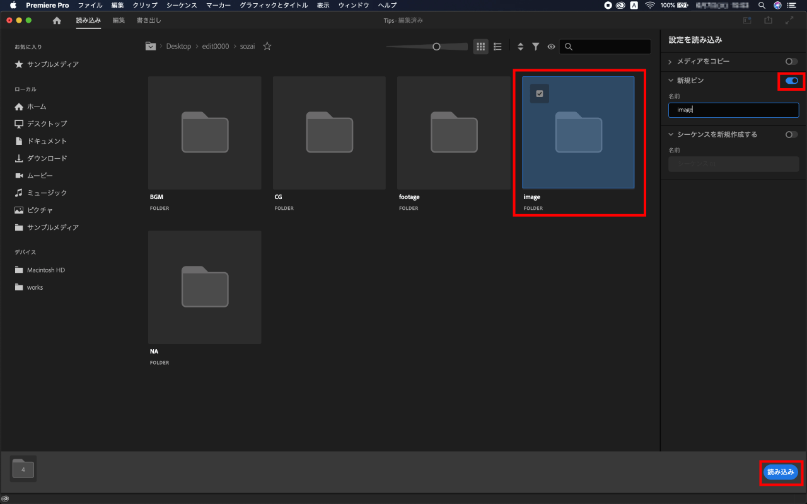Open the シーケンス menu
This screenshot has height=504, width=807.
[182, 5]
